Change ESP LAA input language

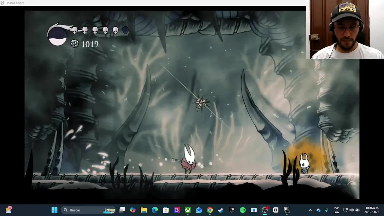336,210
